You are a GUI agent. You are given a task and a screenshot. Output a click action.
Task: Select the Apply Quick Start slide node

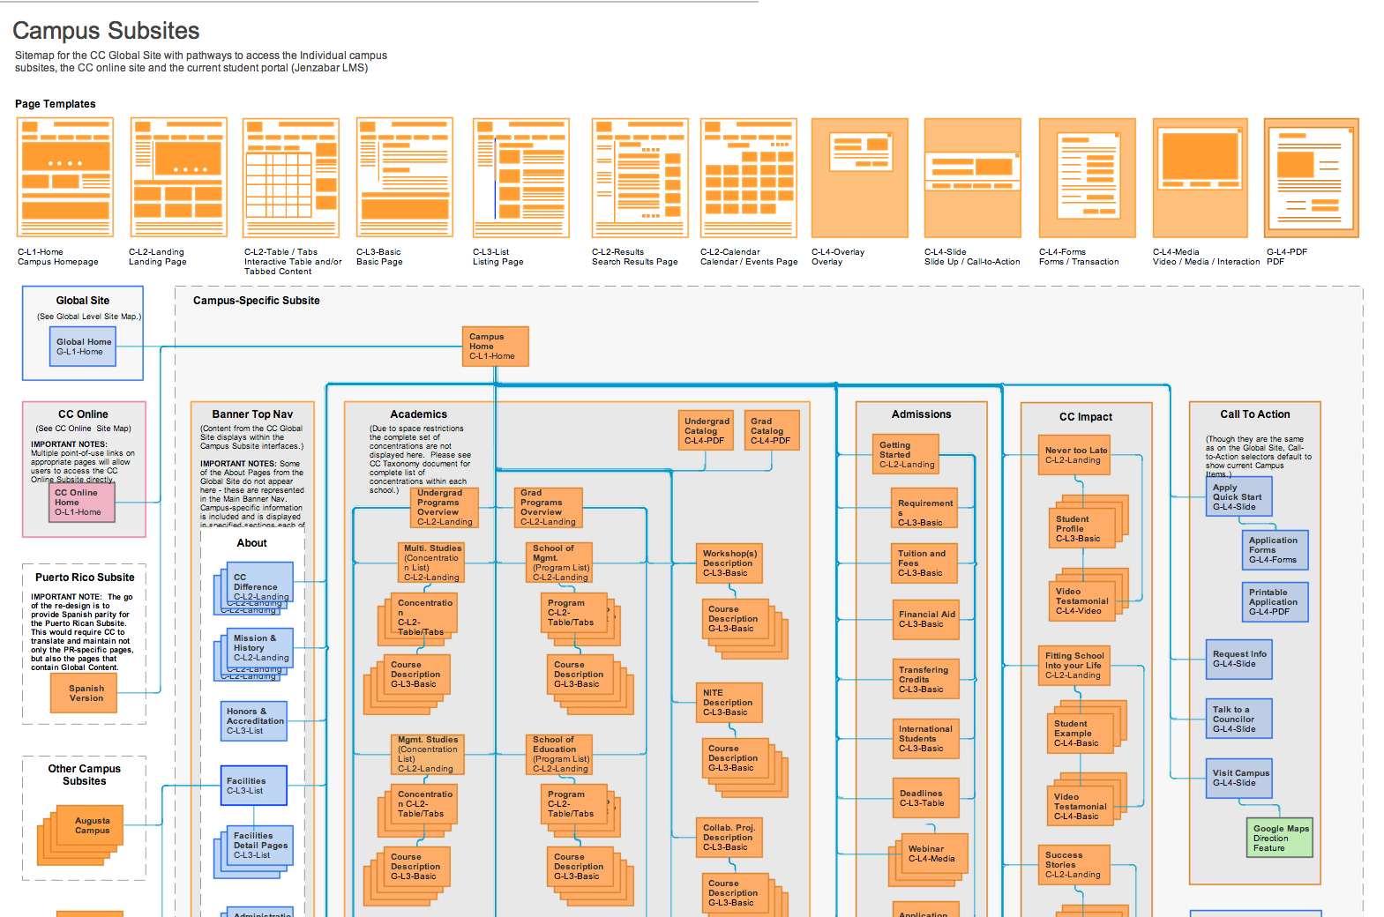[1239, 496]
